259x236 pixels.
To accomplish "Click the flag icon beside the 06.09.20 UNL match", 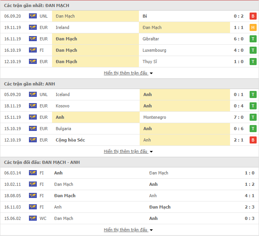I will coord(32,16).
